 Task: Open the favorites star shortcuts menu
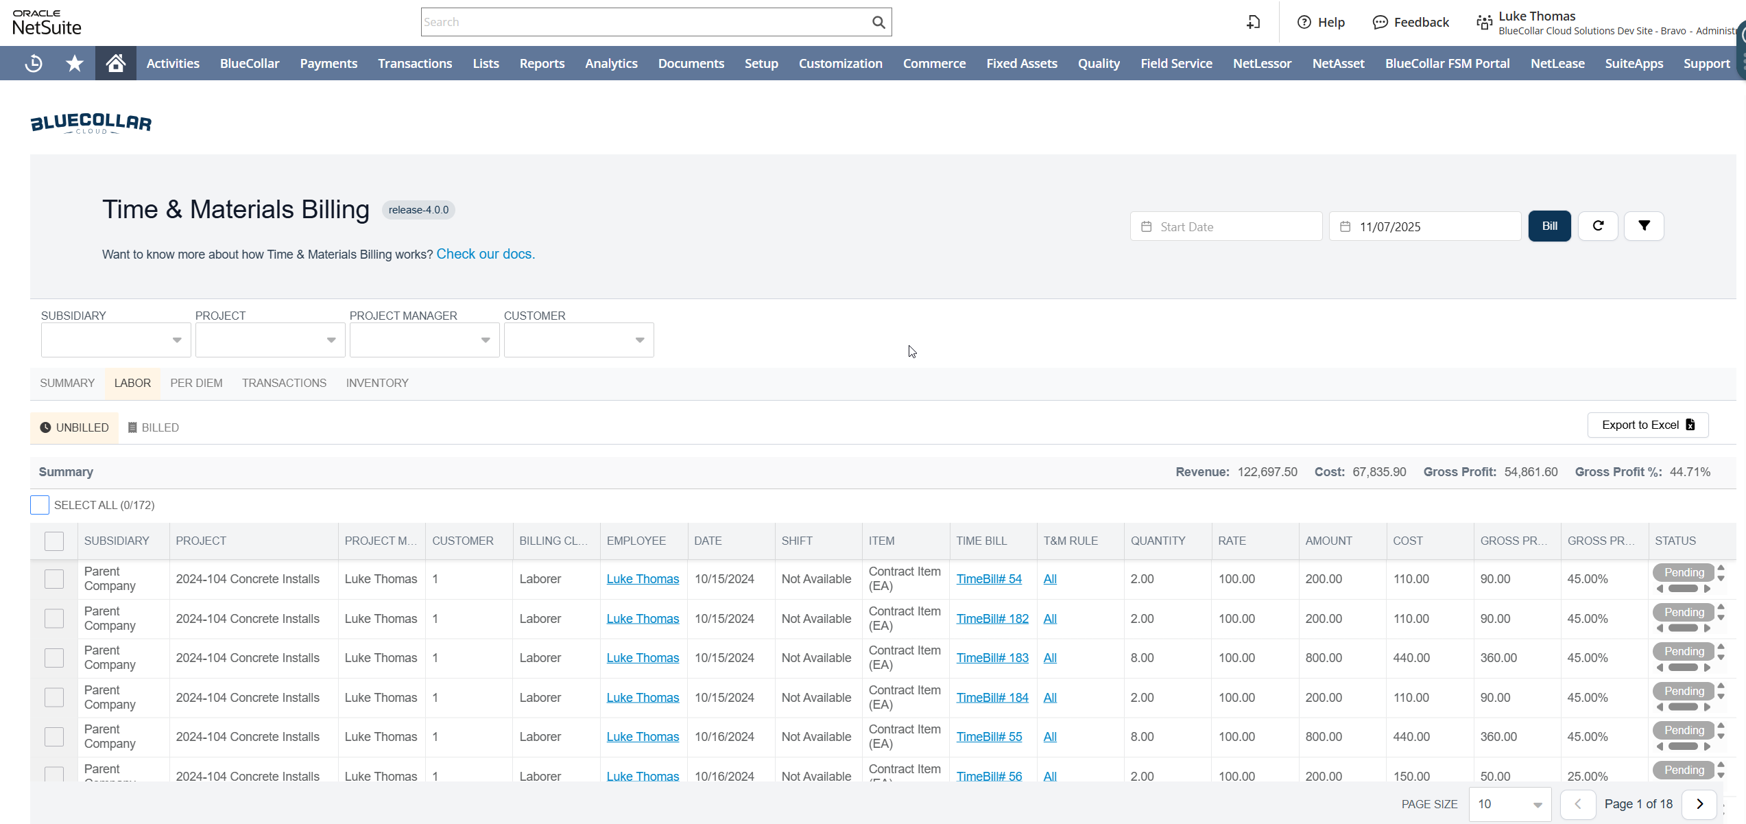74,63
